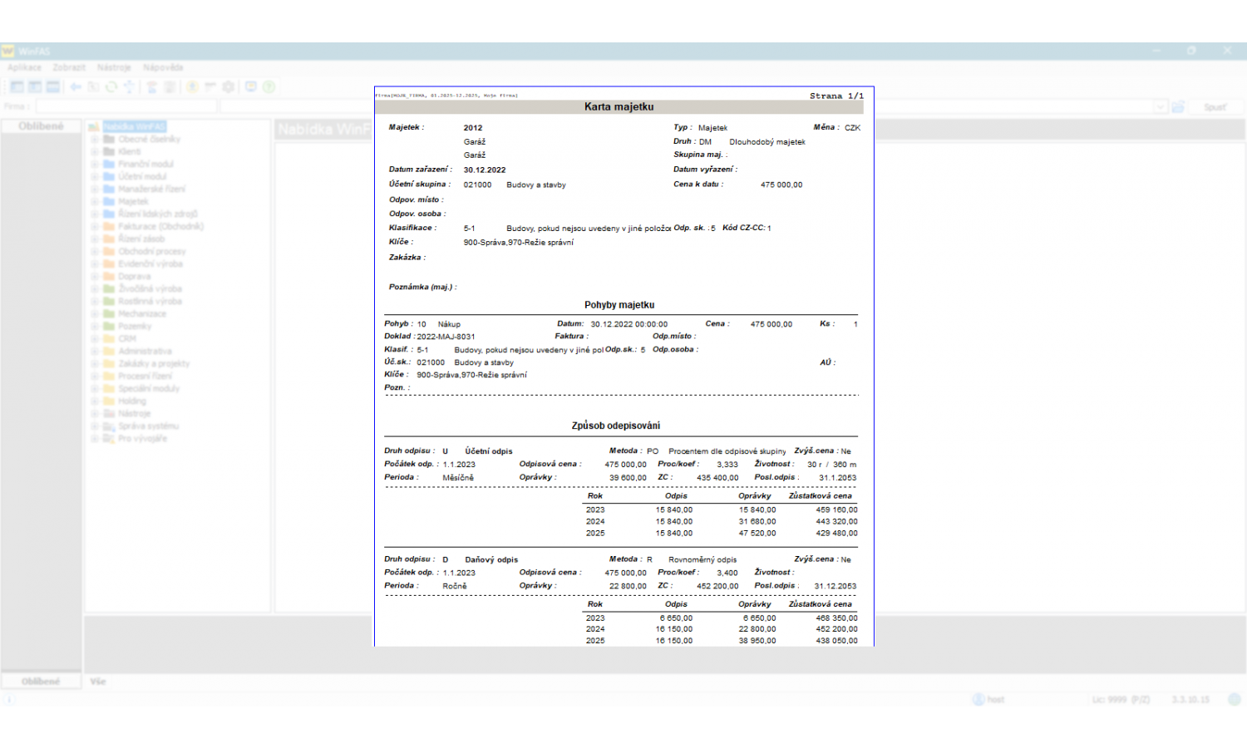The width and height of the screenshot is (1247, 748).
Task: Click the green folder icon of Pozemky
Action: tap(109, 326)
